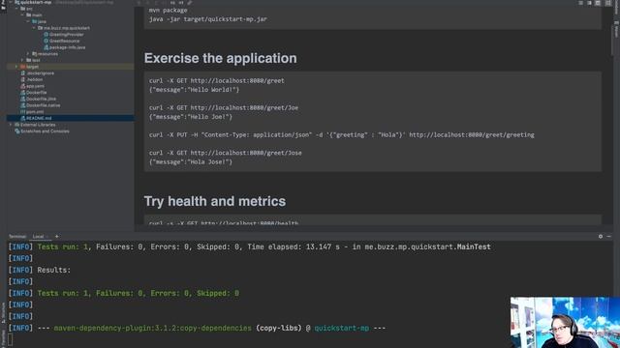620x348 pixels.
Task: Click 'curl -X GET http://localhost:8080/greet/Jose' line
Action: coord(225,153)
